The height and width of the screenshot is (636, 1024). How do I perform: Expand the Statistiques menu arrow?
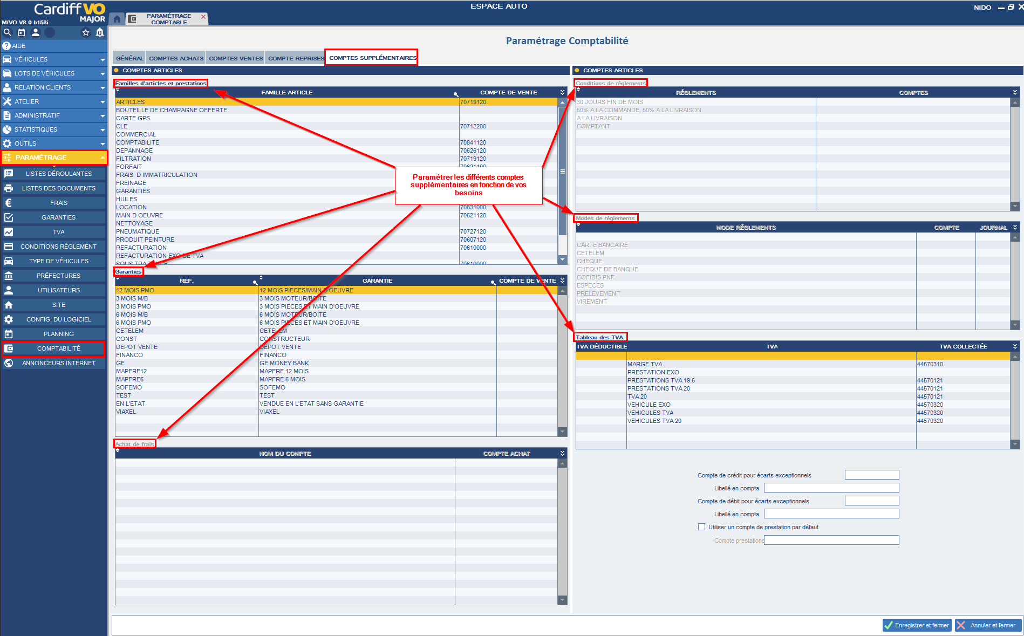click(x=103, y=129)
